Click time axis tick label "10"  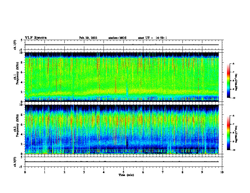point(222,172)
